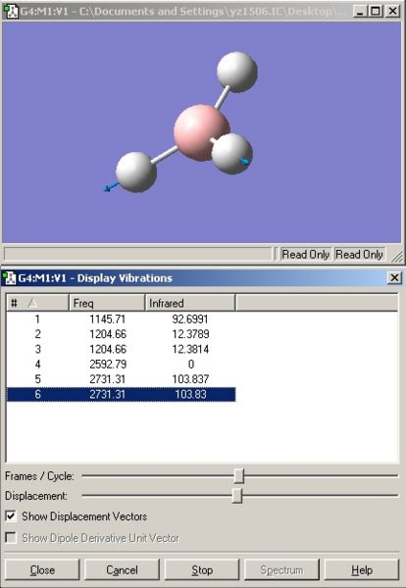Close the Display Vibrations dialog with X
This screenshot has width=406, height=588.
click(x=394, y=278)
